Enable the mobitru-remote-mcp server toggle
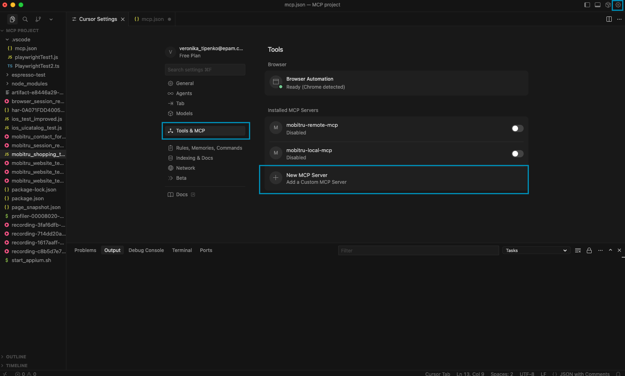The width and height of the screenshot is (625, 376). (x=517, y=128)
